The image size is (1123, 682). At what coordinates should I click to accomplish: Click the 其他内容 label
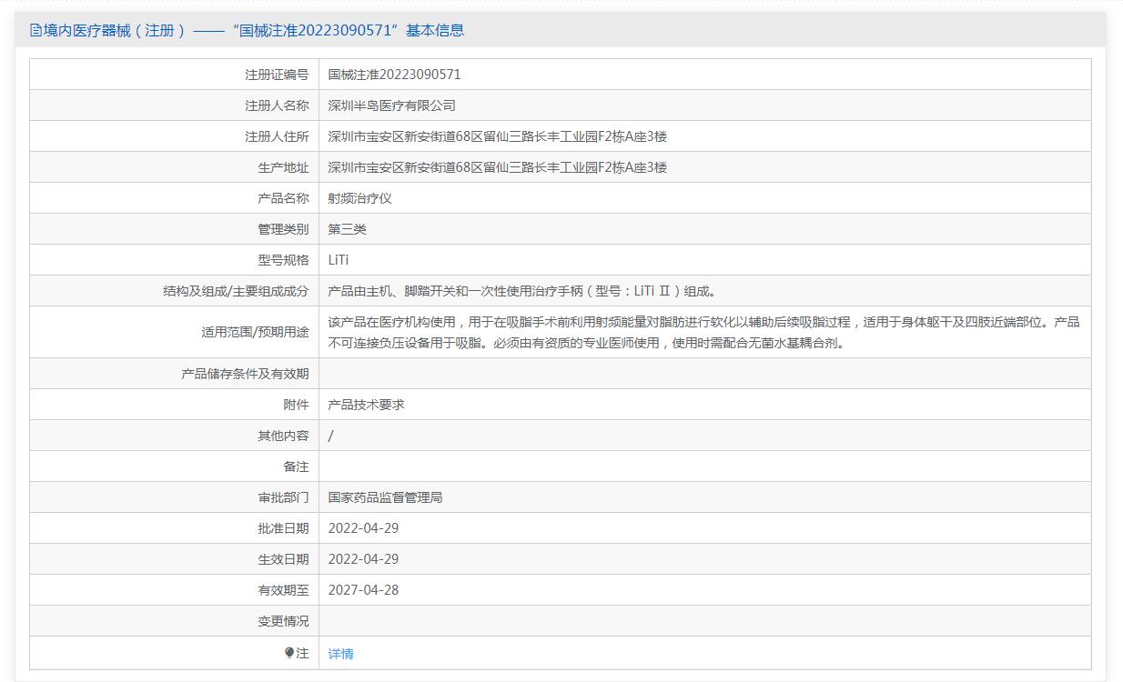click(x=283, y=436)
